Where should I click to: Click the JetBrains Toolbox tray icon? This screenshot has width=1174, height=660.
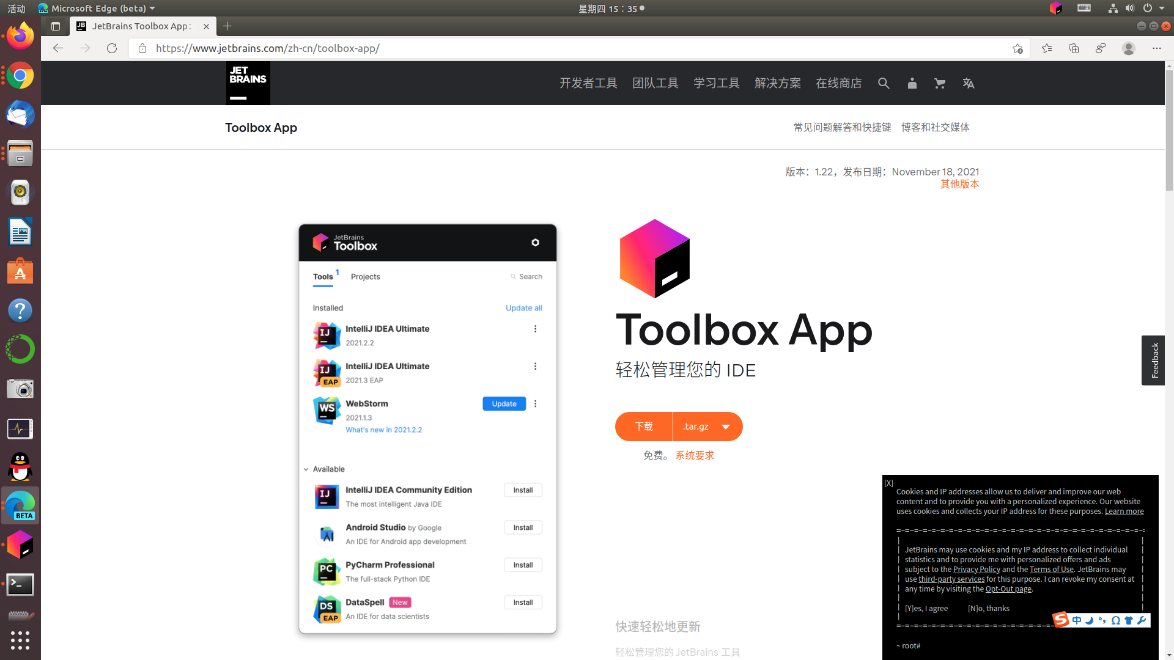[x=1056, y=8]
